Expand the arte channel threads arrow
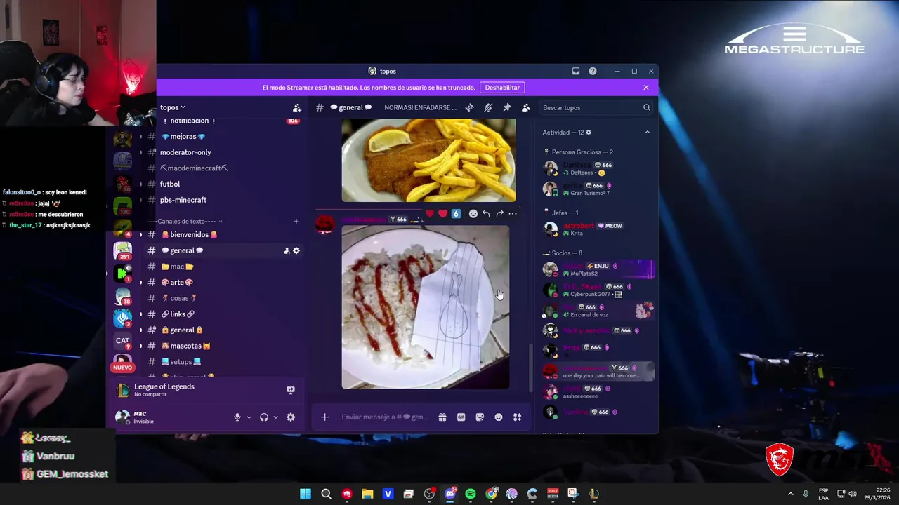 140,282
